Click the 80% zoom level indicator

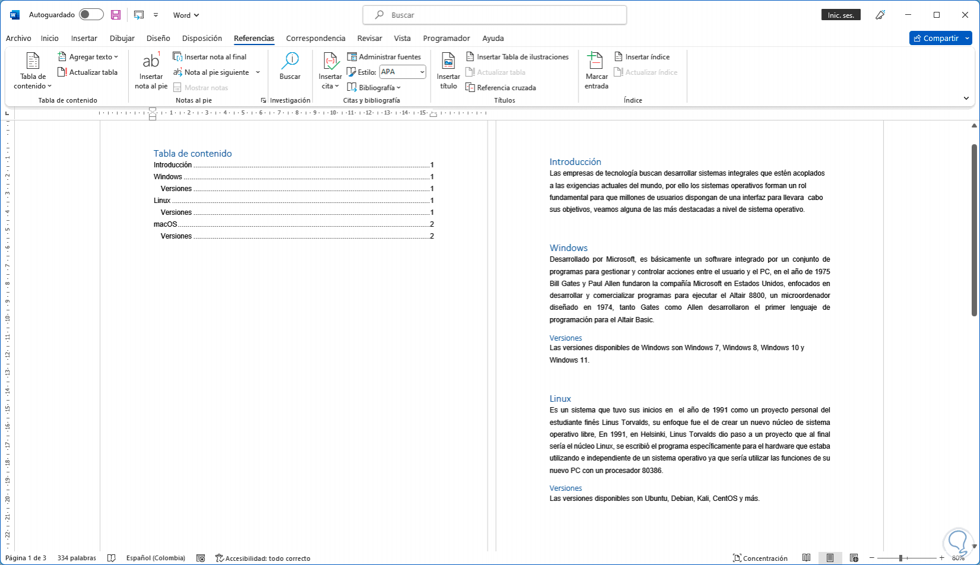pyautogui.click(x=958, y=558)
